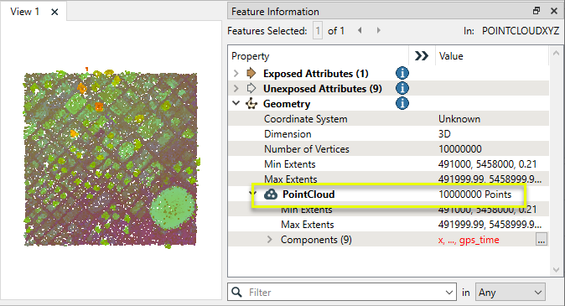
Task: Close the View 1 tab
Action: coord(54,12)
